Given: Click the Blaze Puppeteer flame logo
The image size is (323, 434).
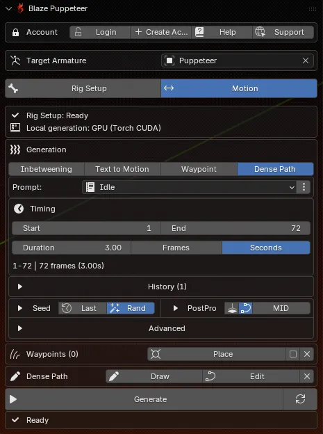Looking at the screenshot, I should point(20,8).
